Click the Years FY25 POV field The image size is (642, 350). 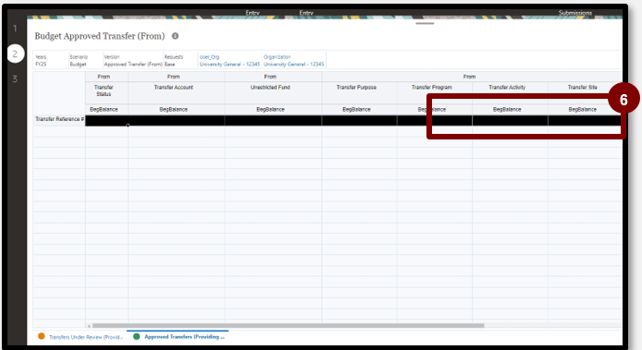41,61
